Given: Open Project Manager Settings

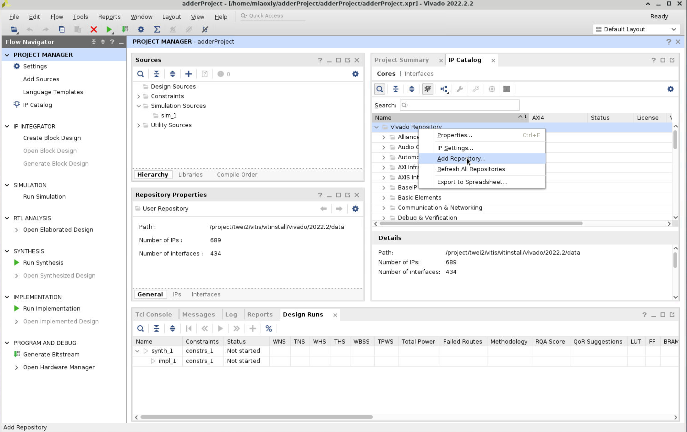Looking at the screenshot, I should coord(35,66).
